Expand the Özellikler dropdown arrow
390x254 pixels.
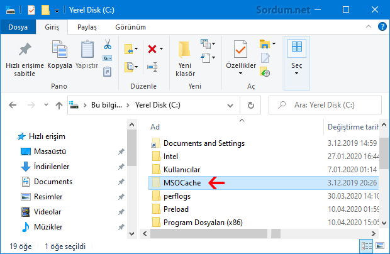pyautogui.click(x=240, y=74)
